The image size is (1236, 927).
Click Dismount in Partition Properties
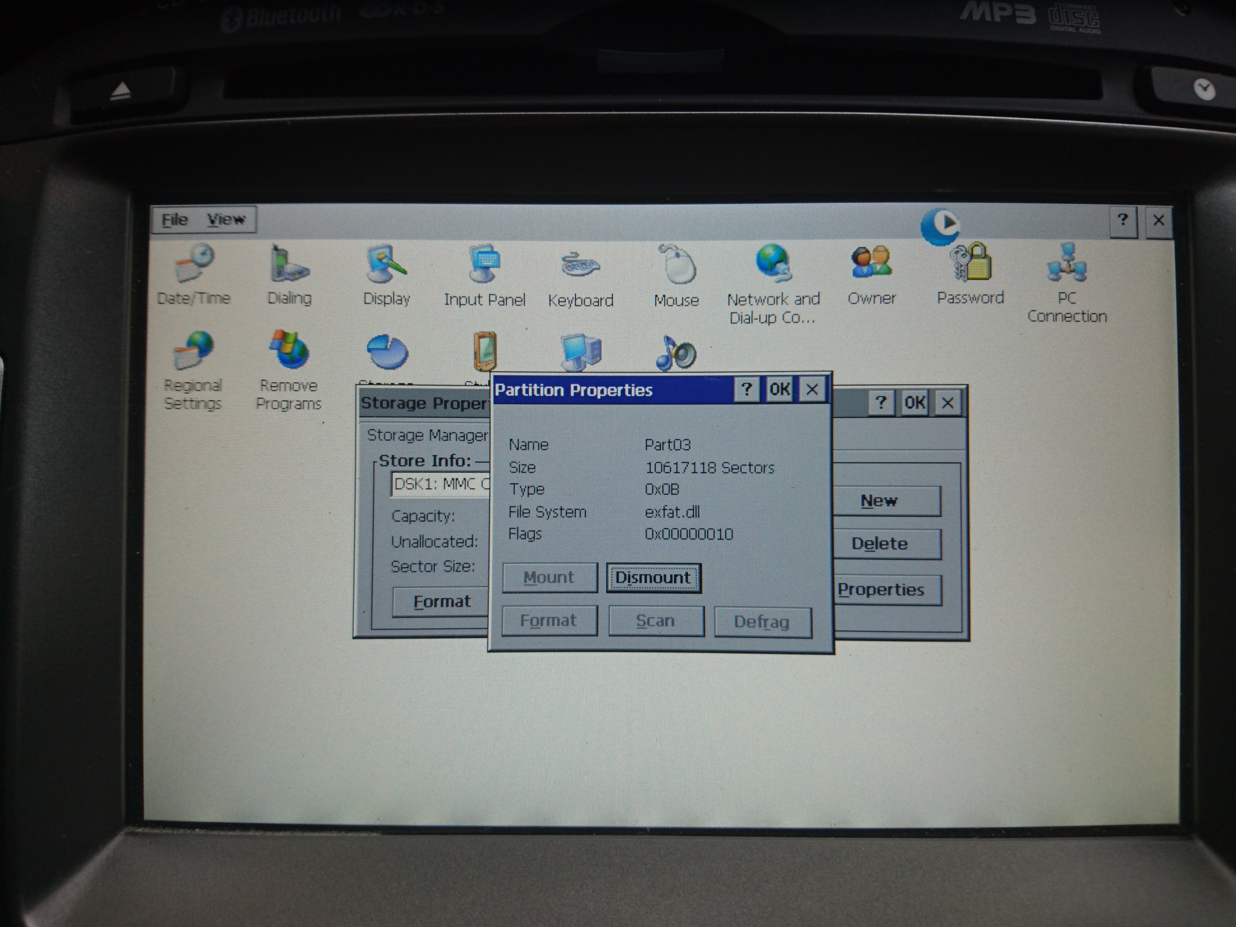click(x=653, y=578)
